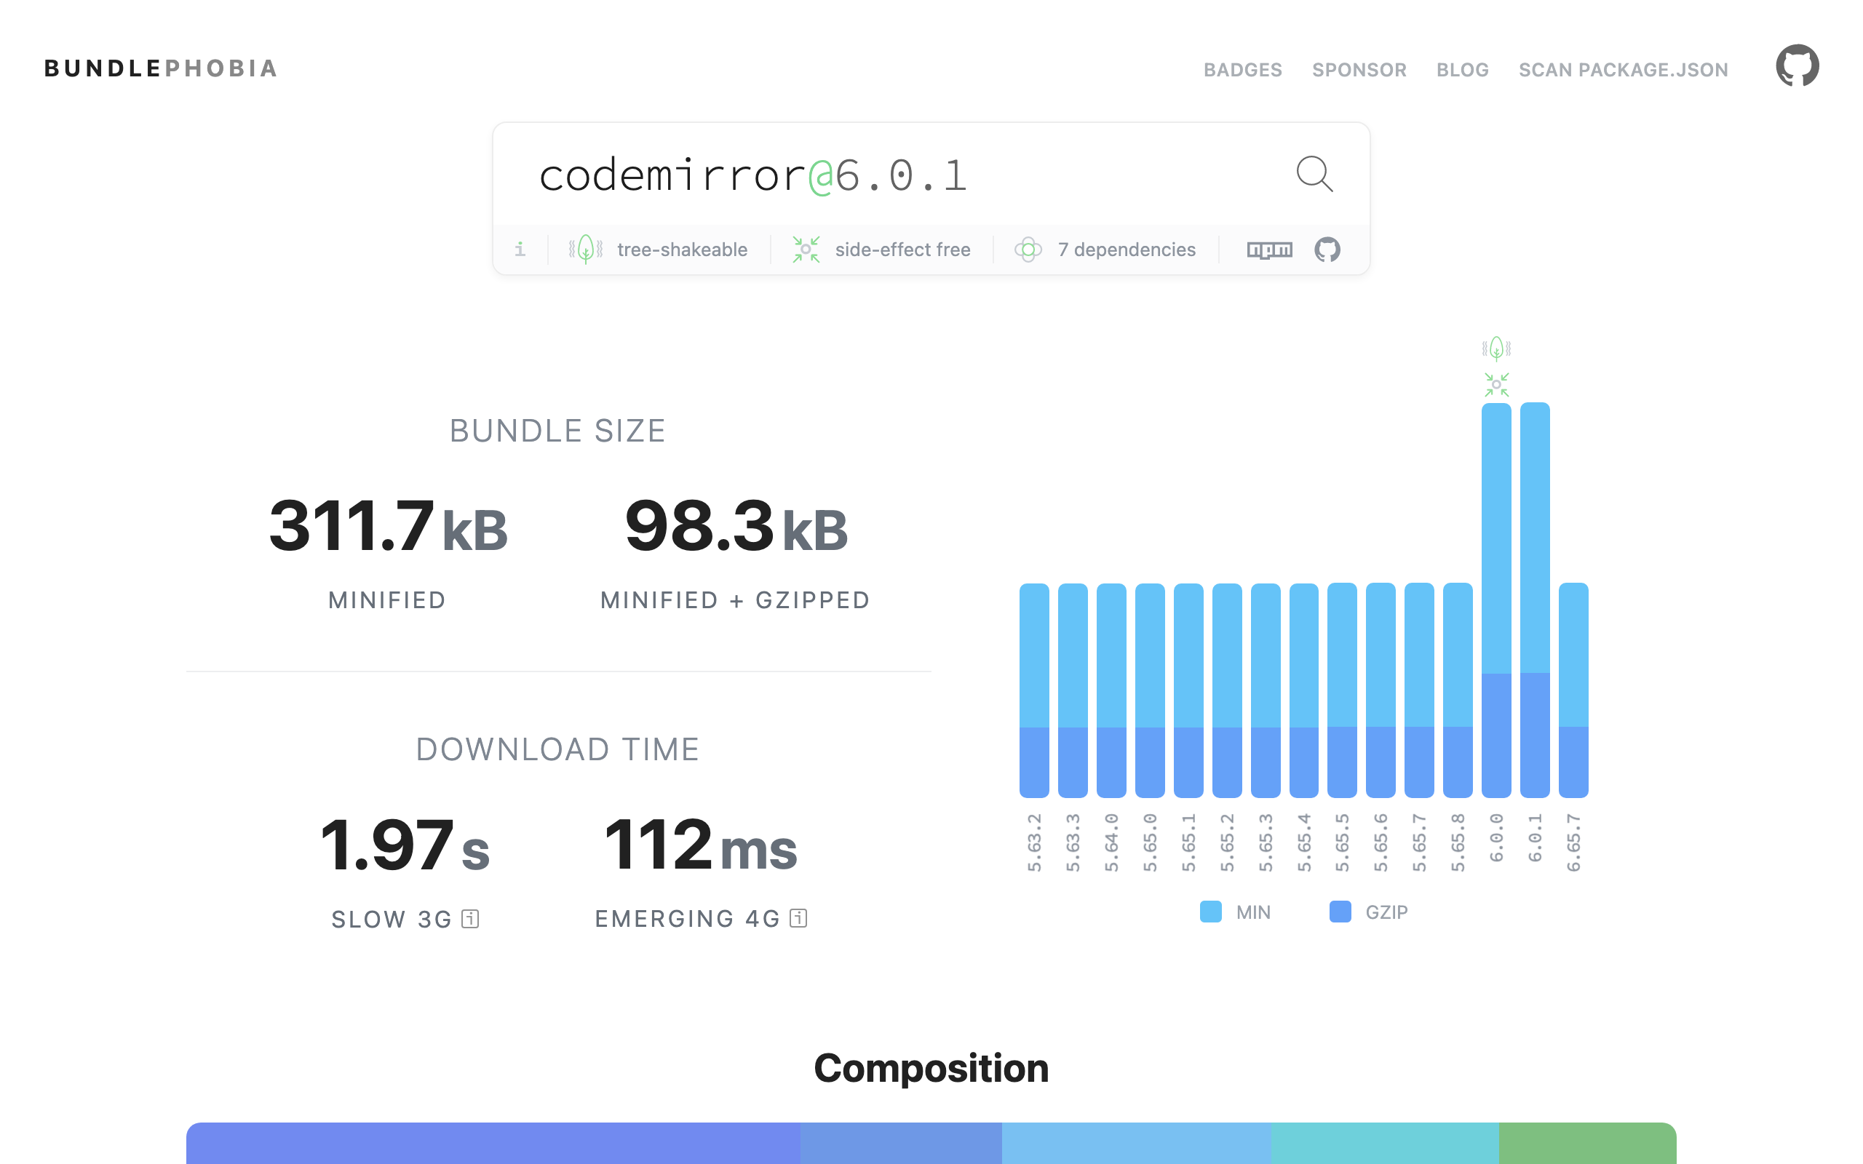
Task: Go to the BLOG from the navigation bar
Action: pyautogui.click(x=1462, y=69)
